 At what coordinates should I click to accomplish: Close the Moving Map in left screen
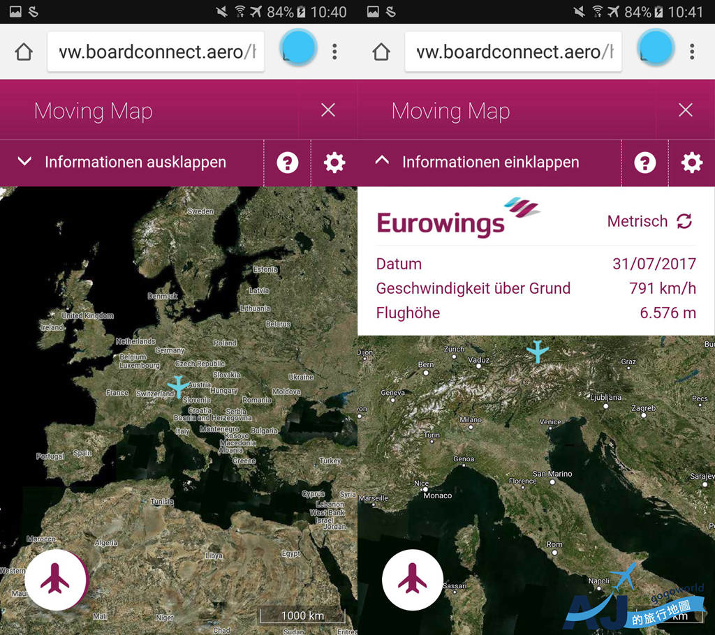[328, 110]
